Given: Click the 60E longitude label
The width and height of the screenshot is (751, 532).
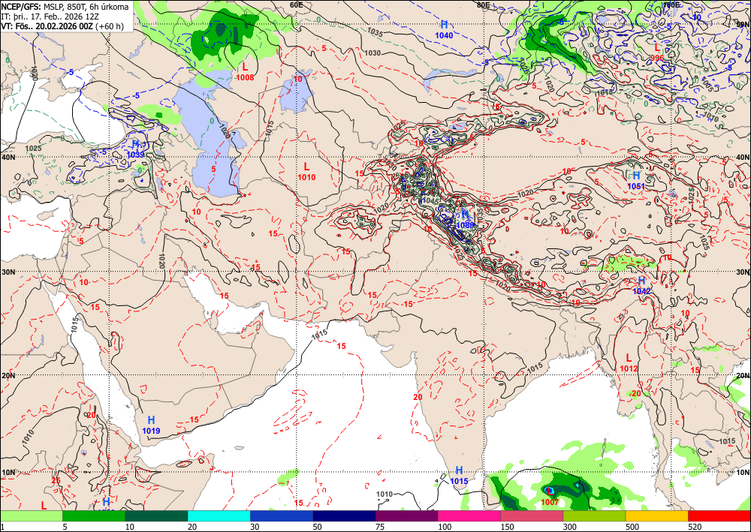Looking at the screenshot, I should (x=297, y=5).
